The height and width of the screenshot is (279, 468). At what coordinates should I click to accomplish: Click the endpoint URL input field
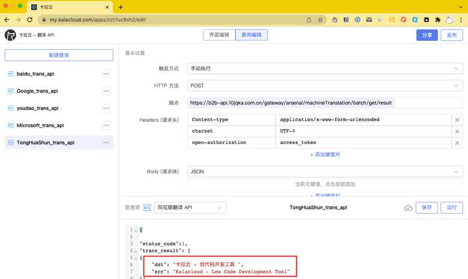[325, 103]
